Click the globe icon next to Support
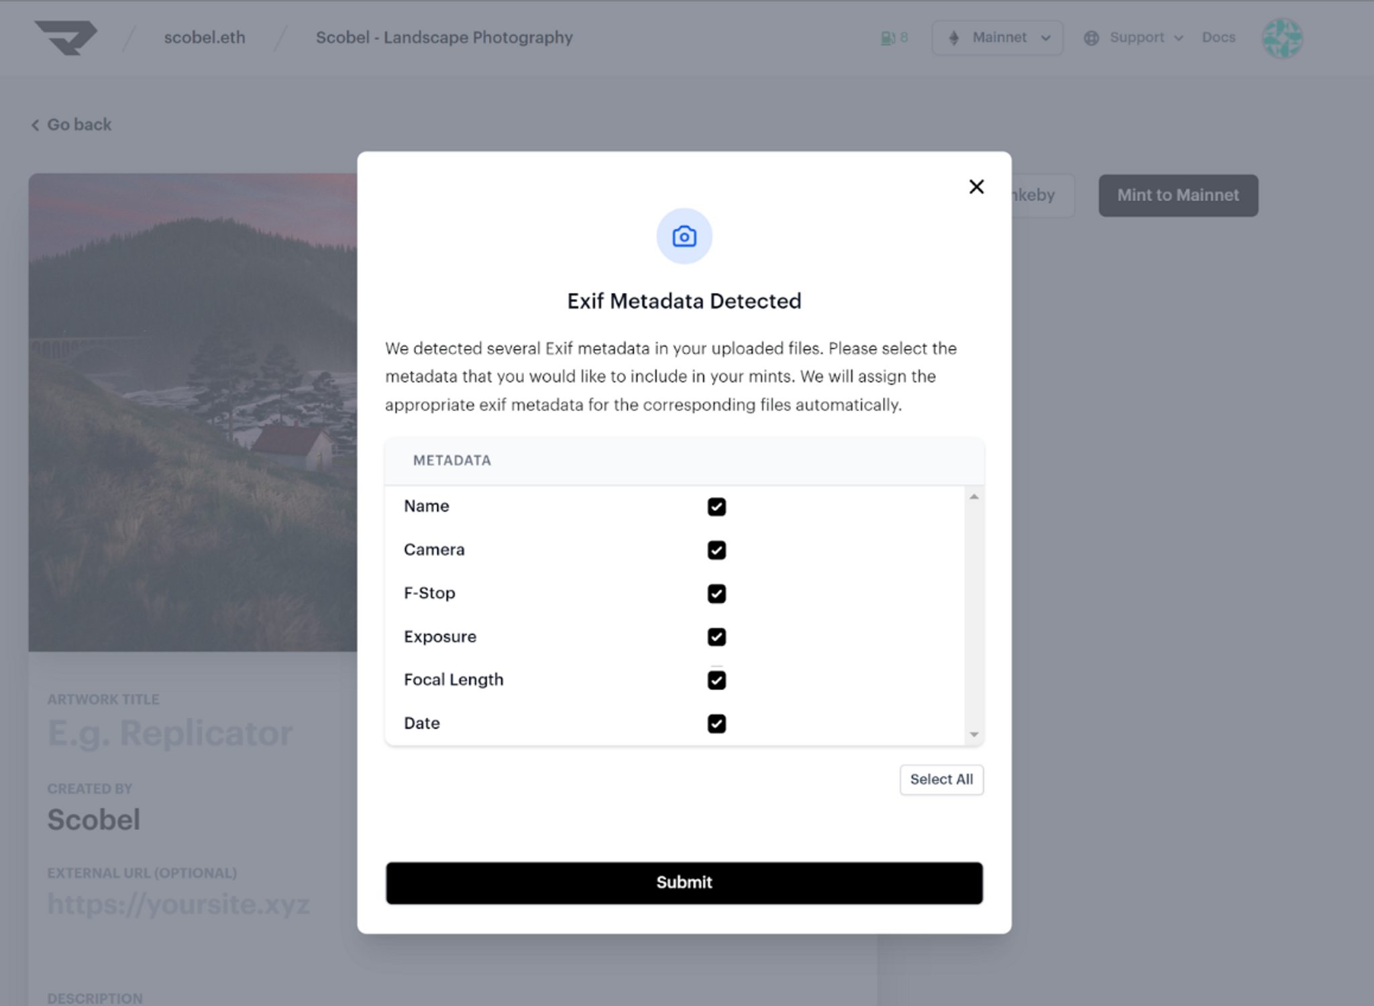This screenshot has width=1374, height=1006. pos(1092,38)
